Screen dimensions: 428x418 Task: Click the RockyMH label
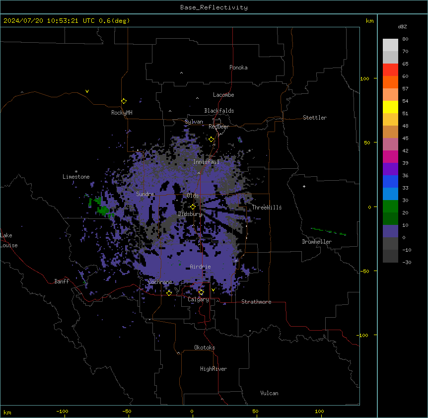tap(122, 113)
